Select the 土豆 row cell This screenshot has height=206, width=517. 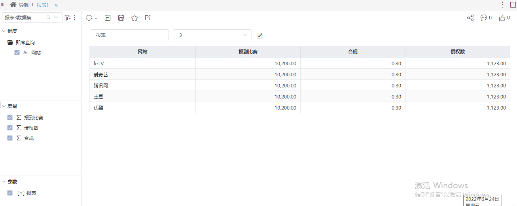coord(142,96)
